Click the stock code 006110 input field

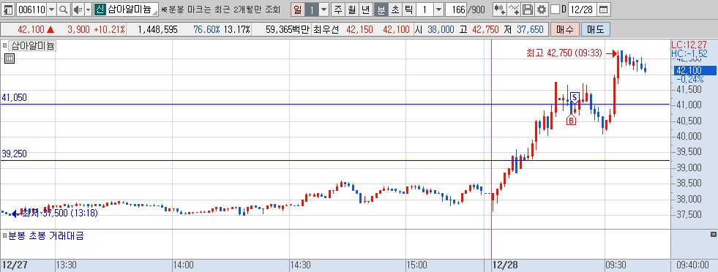pos(31,10)
